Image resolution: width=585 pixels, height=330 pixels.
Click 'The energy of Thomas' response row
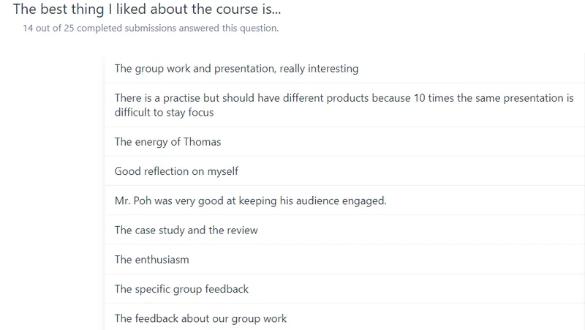tap(344, 141)
